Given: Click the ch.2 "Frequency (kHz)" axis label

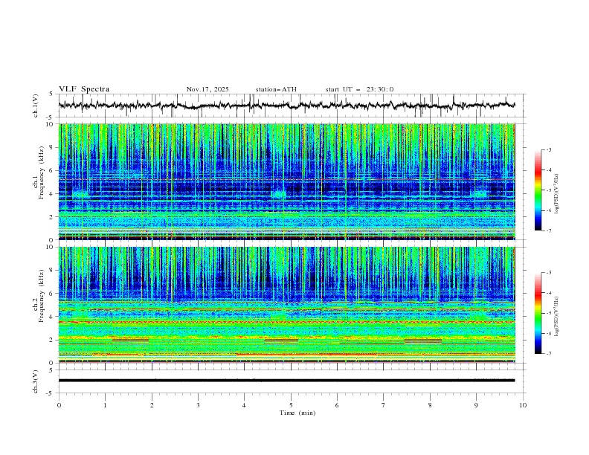Looking at the screenshot, I should pyautogui.click(x=42, y=296).
